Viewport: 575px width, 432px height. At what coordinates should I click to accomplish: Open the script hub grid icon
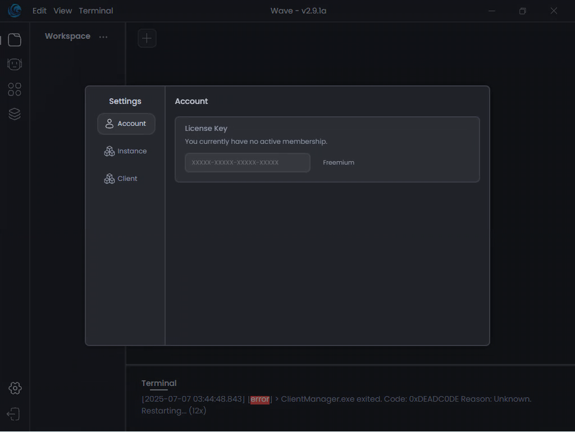(15, 89)
